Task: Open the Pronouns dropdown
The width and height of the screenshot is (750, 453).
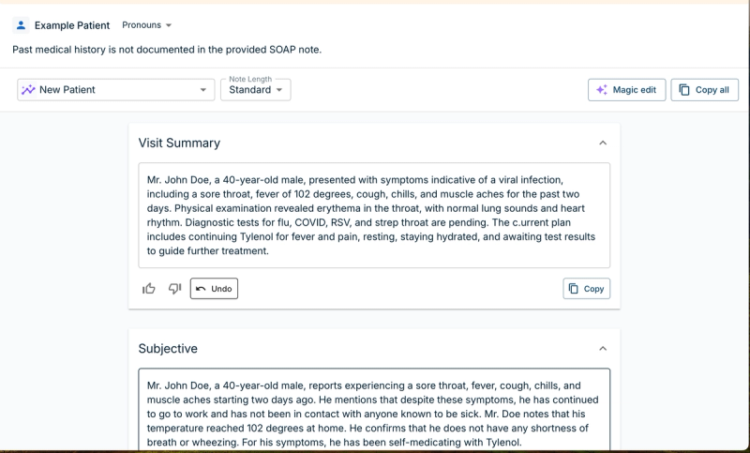Action: (147, 25)
